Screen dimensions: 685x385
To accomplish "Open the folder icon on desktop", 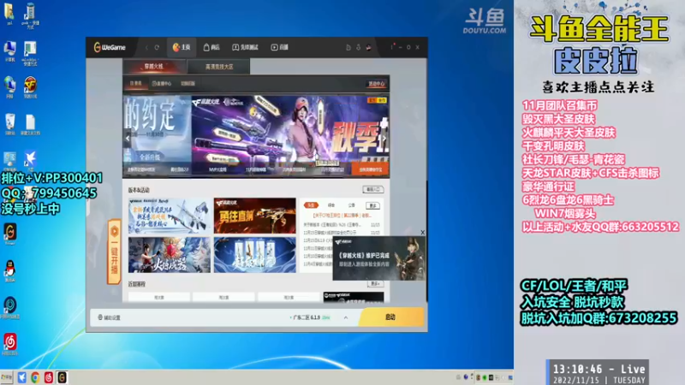I will [x=9, y=14].
